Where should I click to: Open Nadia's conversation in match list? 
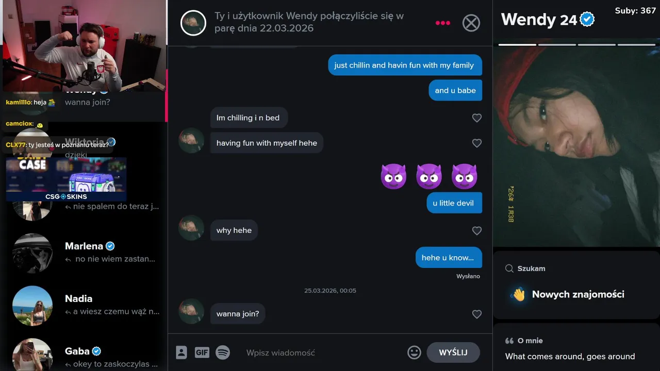[x=85, y=305]
